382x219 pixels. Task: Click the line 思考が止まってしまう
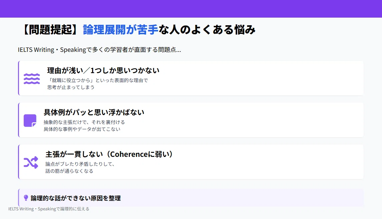(x=71, y=87)
